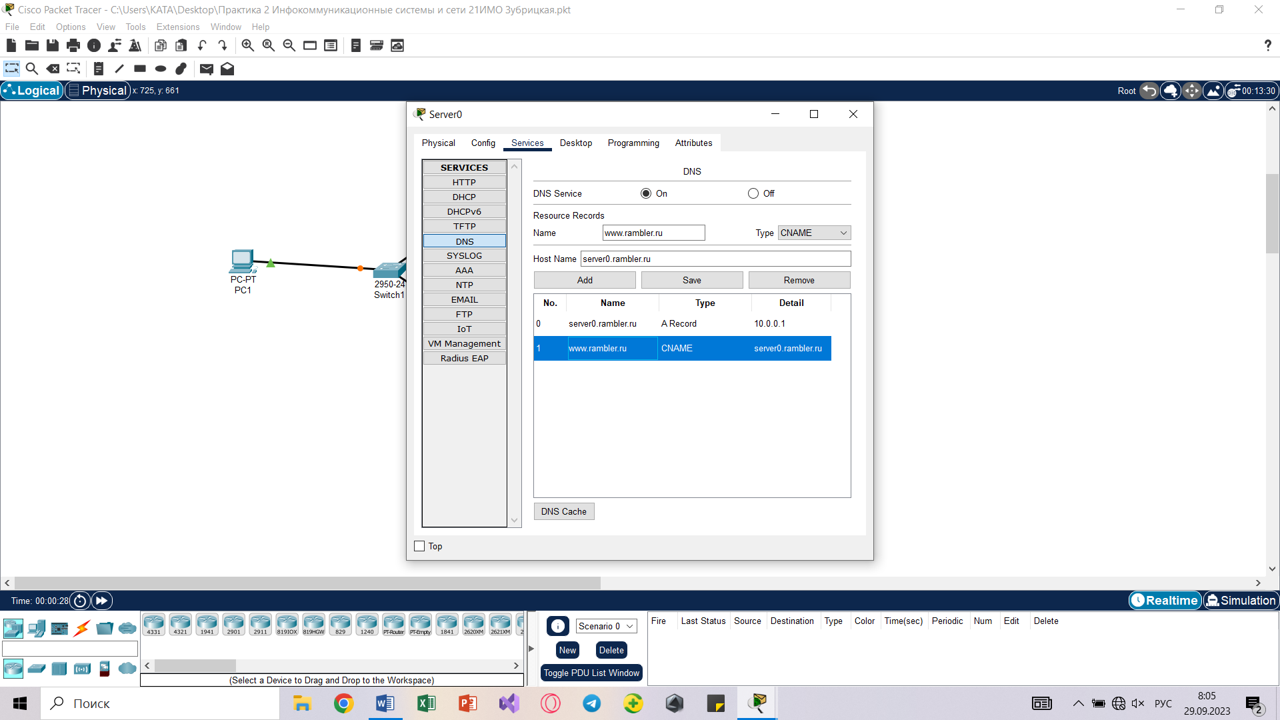Check the Top checkbox
Viewport: 1280px width, 720px height.
[419, 546]
